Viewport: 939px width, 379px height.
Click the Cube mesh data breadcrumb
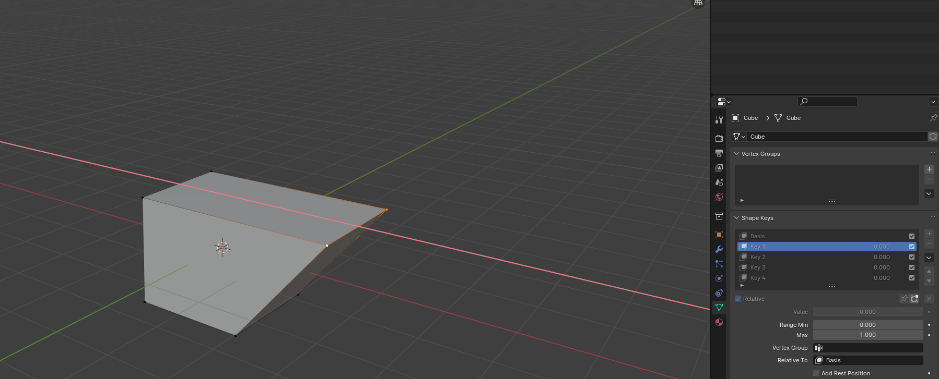tap(788, 118)
